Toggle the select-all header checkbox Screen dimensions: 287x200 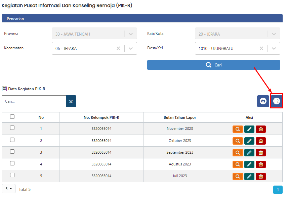point(12,117)
